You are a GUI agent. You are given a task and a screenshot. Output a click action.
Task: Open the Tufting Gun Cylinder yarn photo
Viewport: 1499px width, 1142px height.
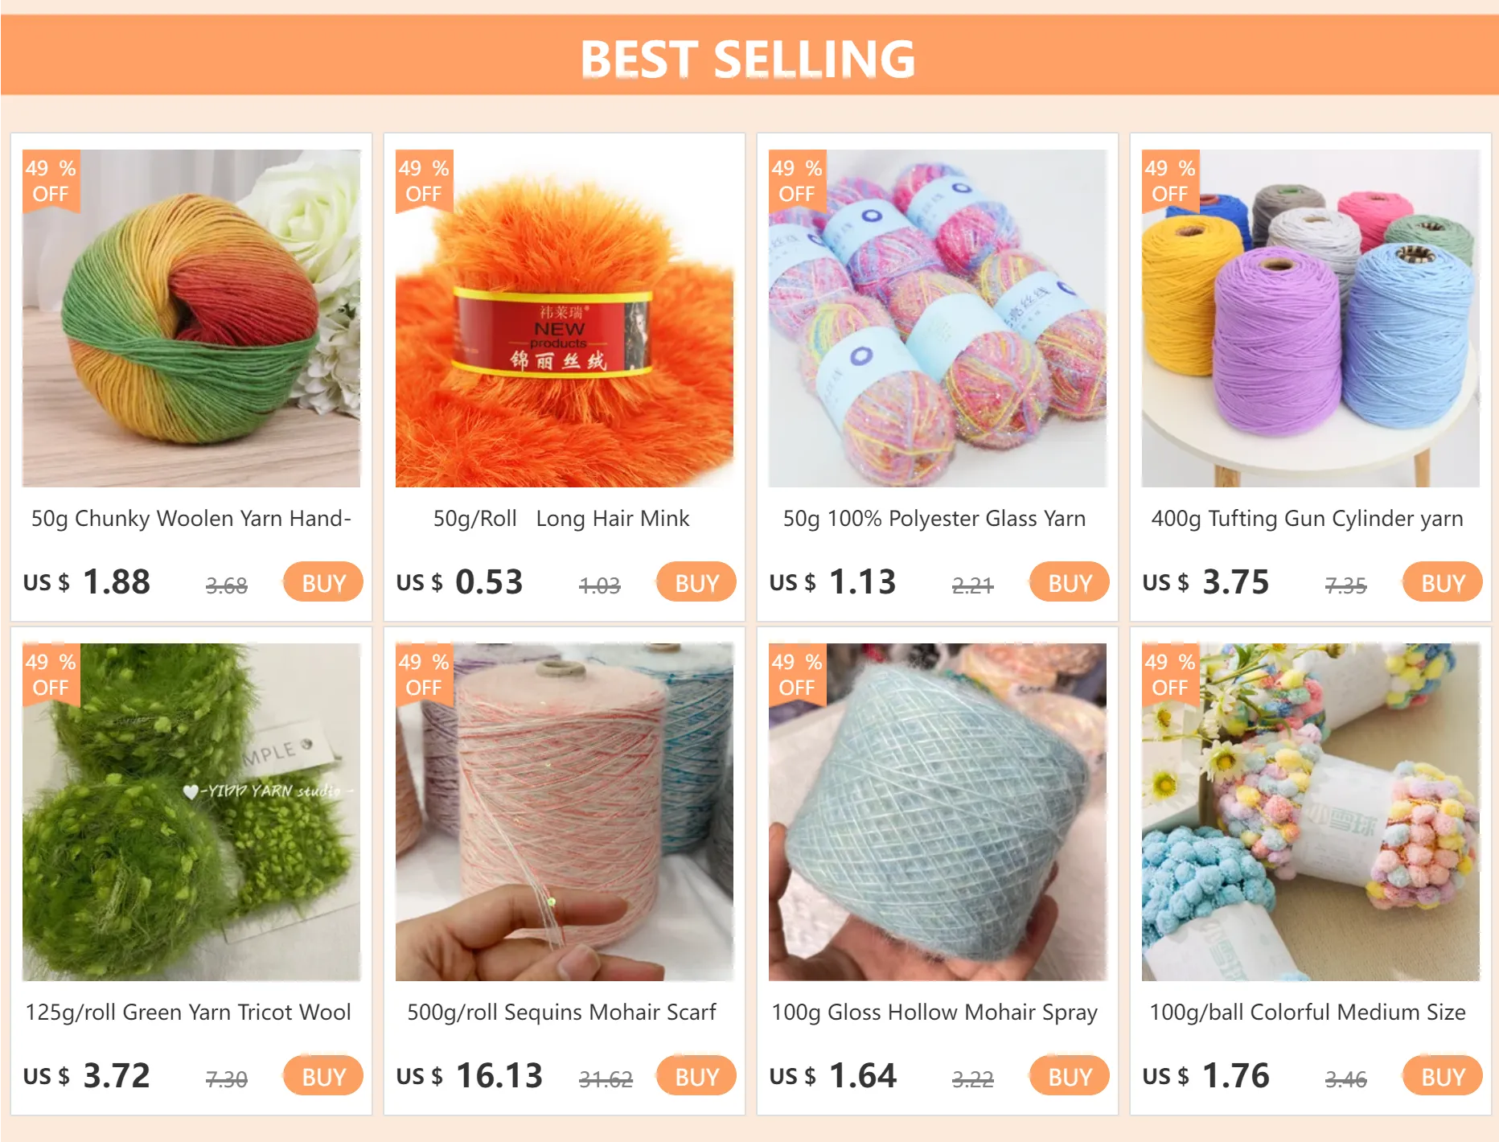click(1311, 318)
